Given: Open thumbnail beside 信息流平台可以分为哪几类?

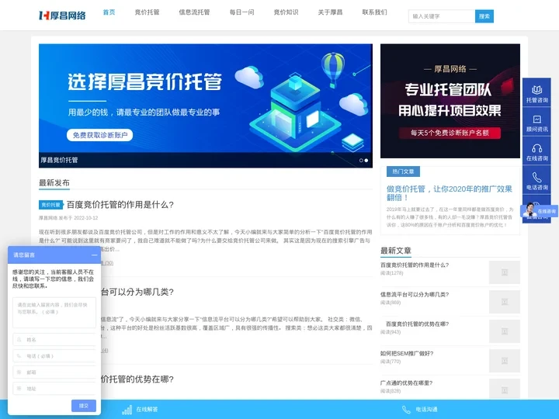Looking at the screenshot, I should (504, 302).
